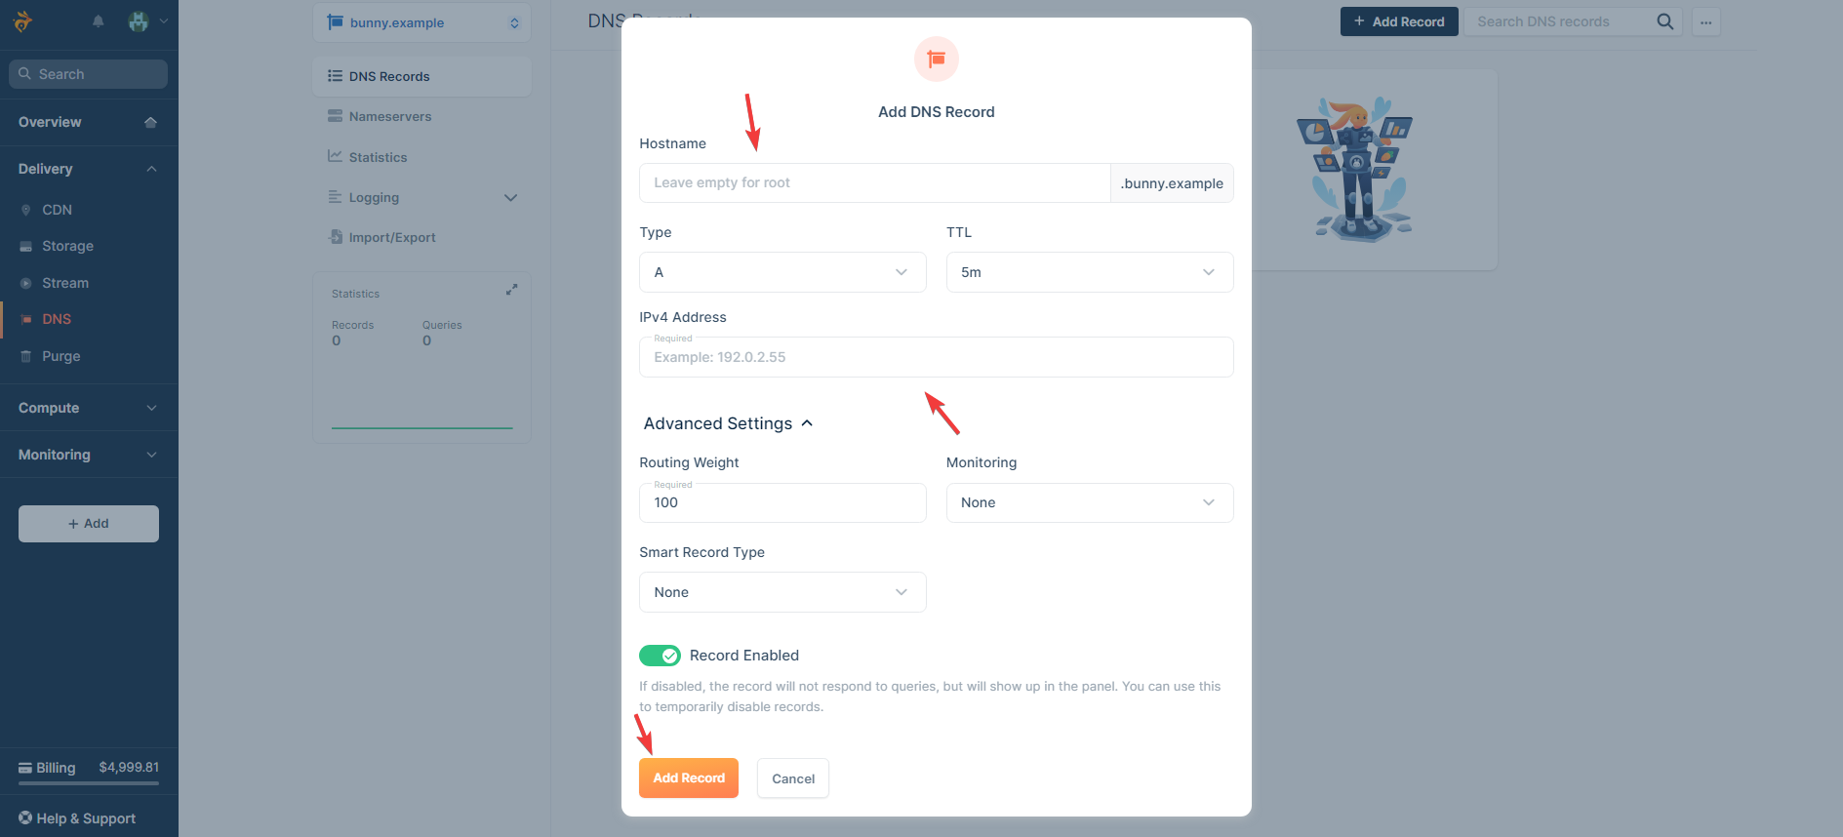This screenshot has width=1843, height=837.
Task: Click the Cancel button
Action: click(793, 778)
